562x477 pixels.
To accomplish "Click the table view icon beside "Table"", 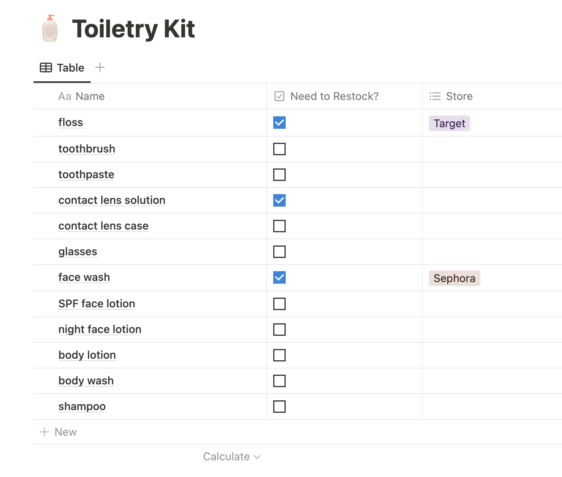I will (x=46, y=67).
